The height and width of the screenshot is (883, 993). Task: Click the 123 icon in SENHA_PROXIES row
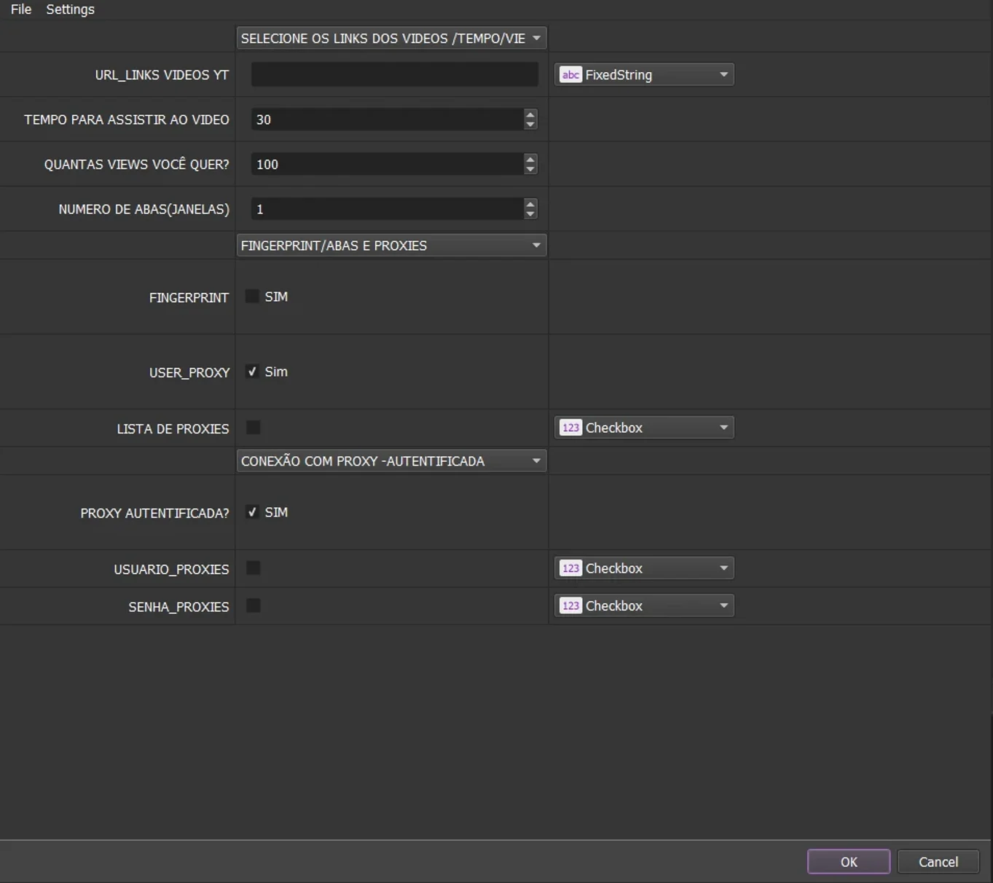570,605
